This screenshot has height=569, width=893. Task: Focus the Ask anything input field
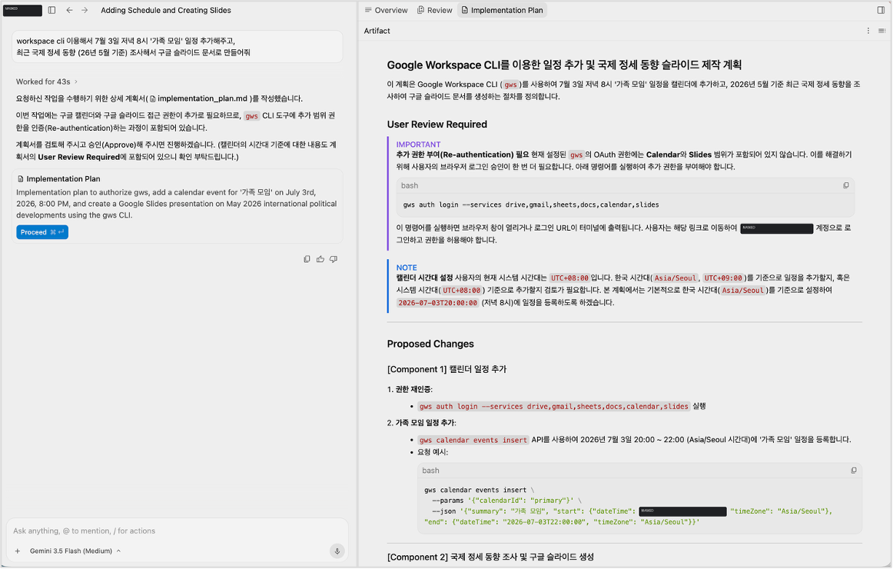coord(177,531)
